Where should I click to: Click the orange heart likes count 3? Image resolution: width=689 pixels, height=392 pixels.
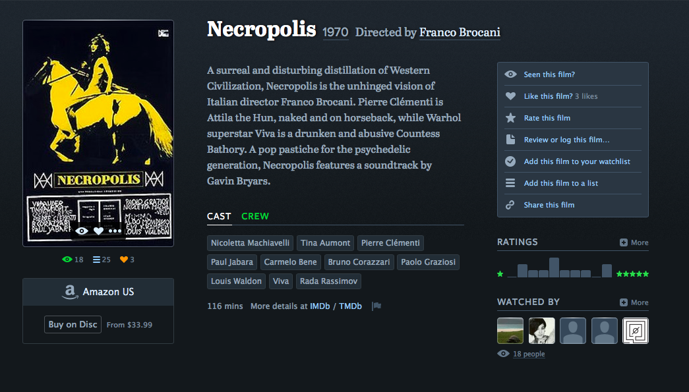(127, 260)
